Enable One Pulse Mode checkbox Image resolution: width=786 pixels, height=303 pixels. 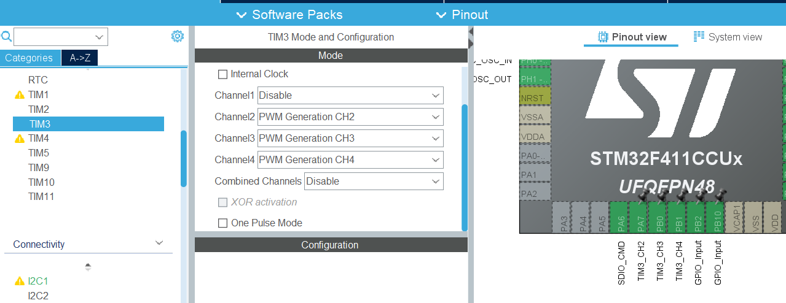[222, 223]
